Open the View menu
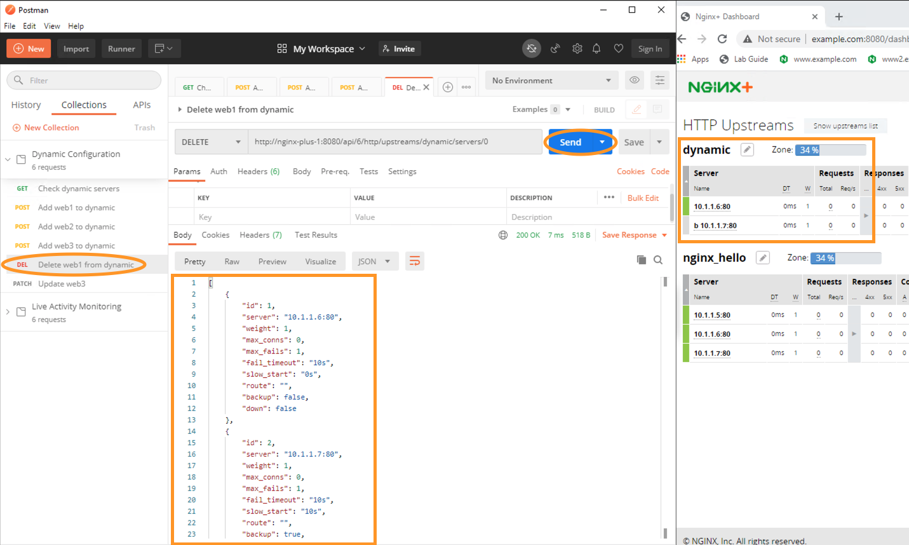The image size is (909, 545). (x=52, y=26)
